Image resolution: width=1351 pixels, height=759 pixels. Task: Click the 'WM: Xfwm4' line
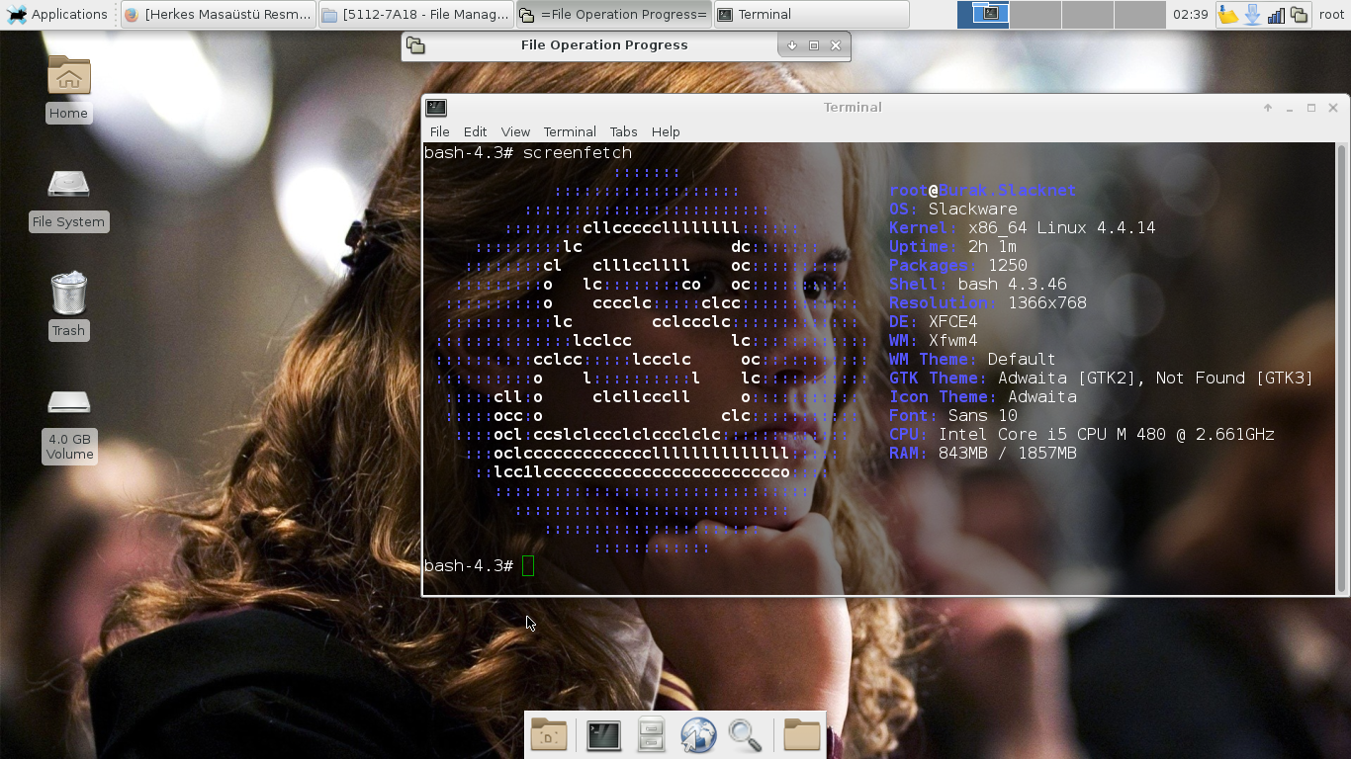click(x=933, y=340)
